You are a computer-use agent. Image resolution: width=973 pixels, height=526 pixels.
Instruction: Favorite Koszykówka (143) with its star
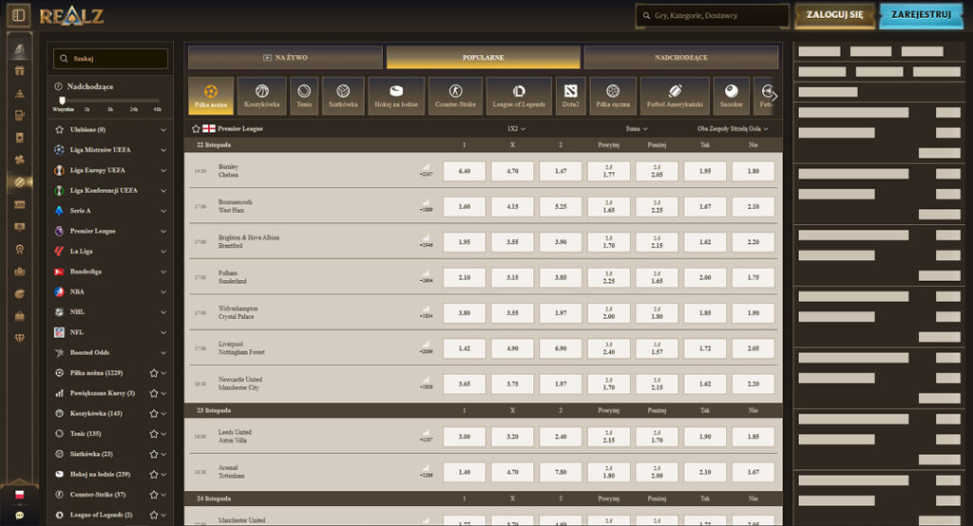[154, 414]
